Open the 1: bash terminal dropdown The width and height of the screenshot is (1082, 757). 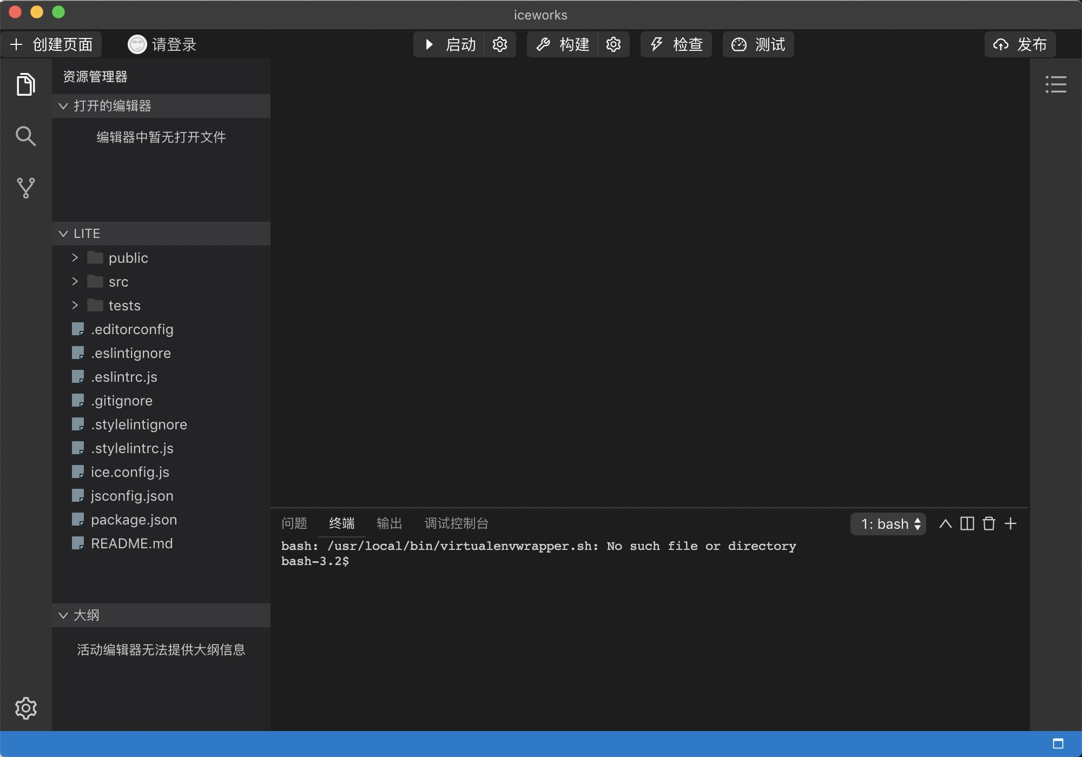pyautogui.click(x=888, y=524)
